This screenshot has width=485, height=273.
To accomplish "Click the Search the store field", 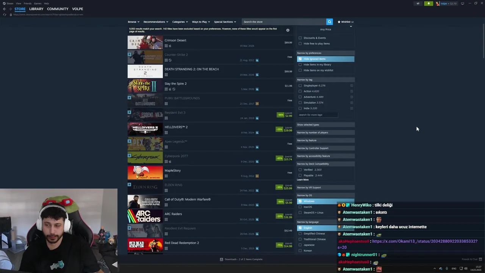I will (x=284, y=22).
